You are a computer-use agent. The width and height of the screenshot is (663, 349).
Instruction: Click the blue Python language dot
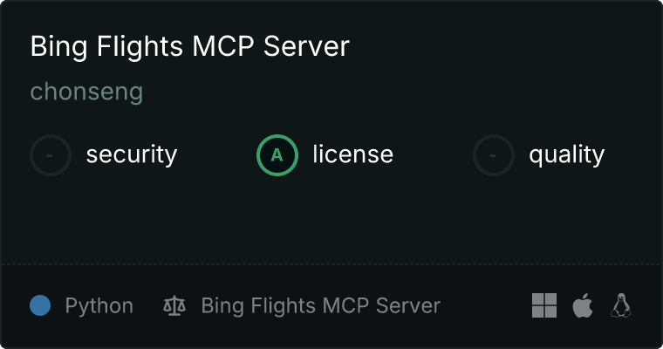click(x=40, y=305)
